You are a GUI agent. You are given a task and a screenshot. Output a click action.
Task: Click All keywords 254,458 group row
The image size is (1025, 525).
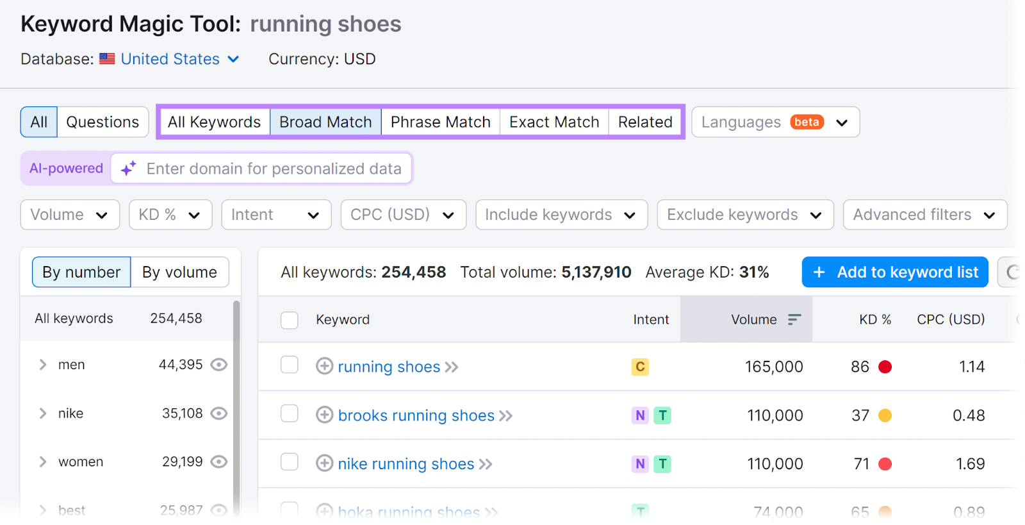[x=127, y=319]
